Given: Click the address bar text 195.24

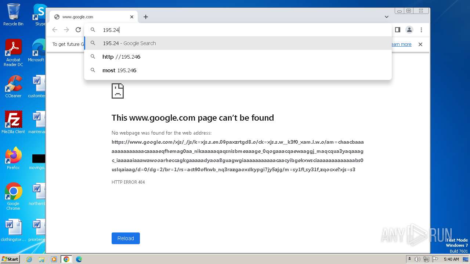Looking at the screenshot, I should (x=111, y=30).
